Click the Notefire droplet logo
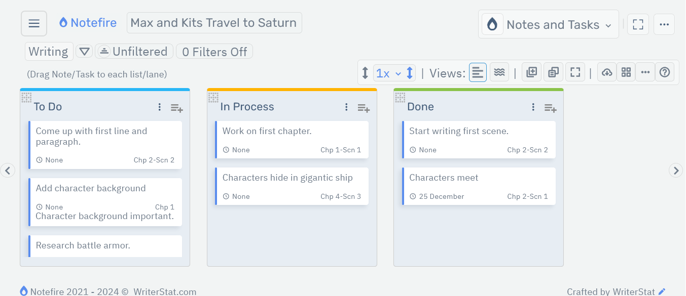The height and width of the screenshot is (296, 686). pyautogui.click(x=63, y=22)
